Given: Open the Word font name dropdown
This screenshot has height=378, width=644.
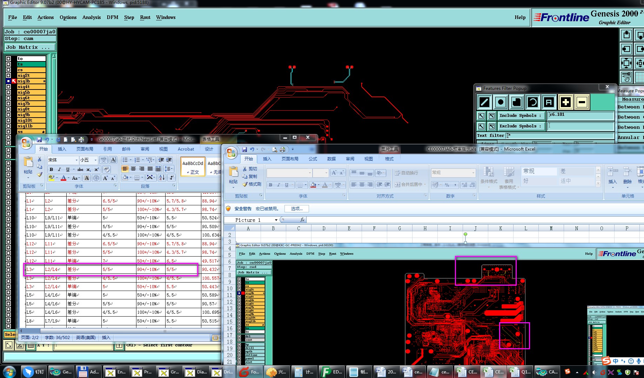Looking at the screenshot, I should click(76, 160).
